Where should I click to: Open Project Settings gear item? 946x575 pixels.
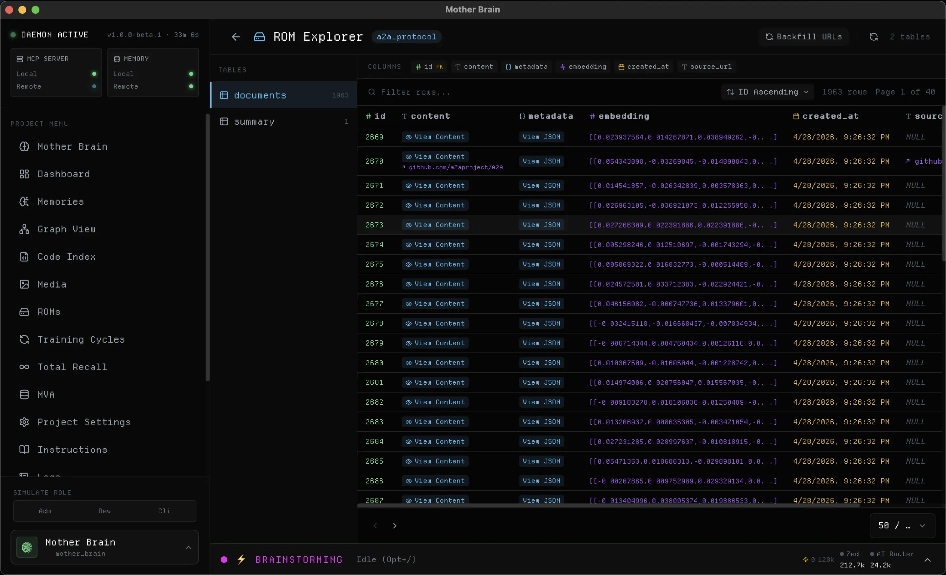(75, 422)
